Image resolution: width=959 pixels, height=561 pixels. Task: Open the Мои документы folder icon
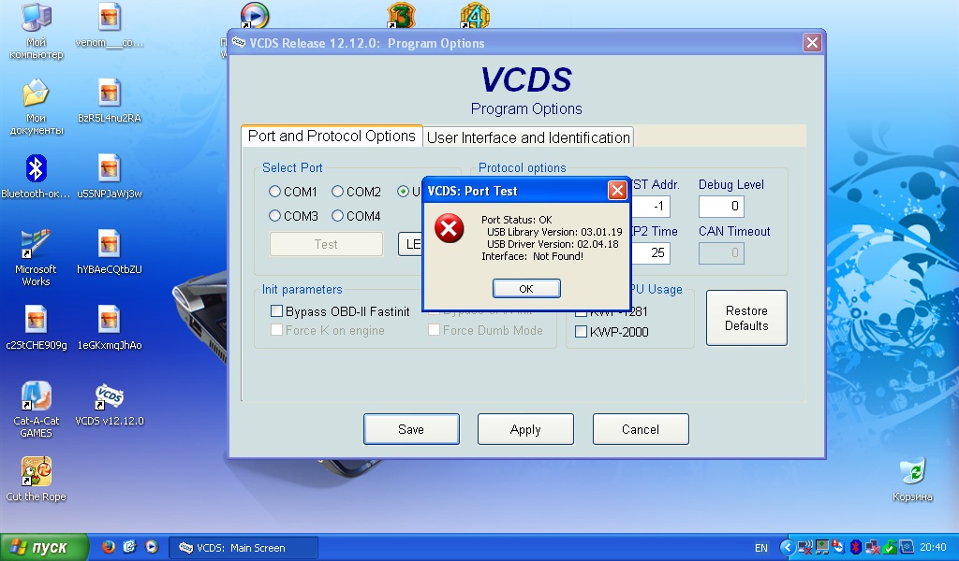(37, 107)
